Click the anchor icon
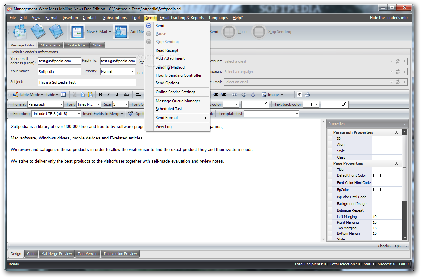This screenshot has width=421, height=278. 253,95
